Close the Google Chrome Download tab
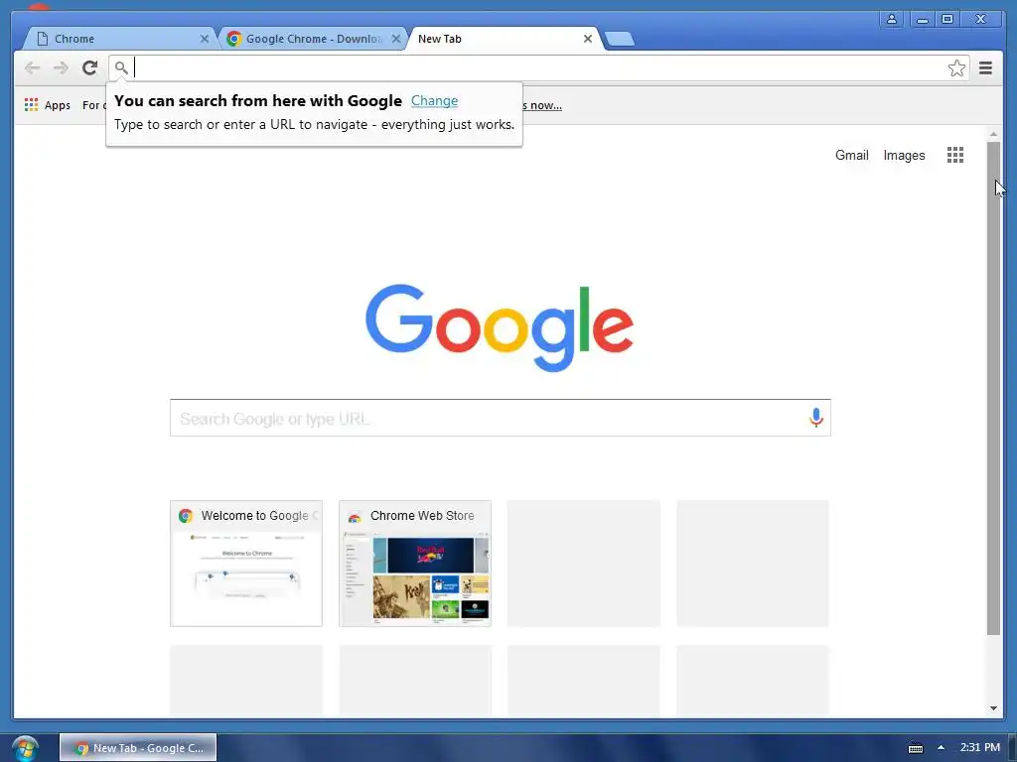The width and height of the screenshot is (1017, 762). point(396,39)
